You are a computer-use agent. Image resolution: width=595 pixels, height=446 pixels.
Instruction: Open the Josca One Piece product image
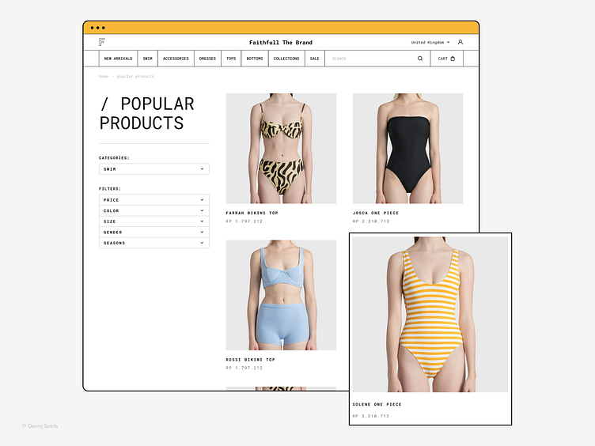[x=408, y=149]
